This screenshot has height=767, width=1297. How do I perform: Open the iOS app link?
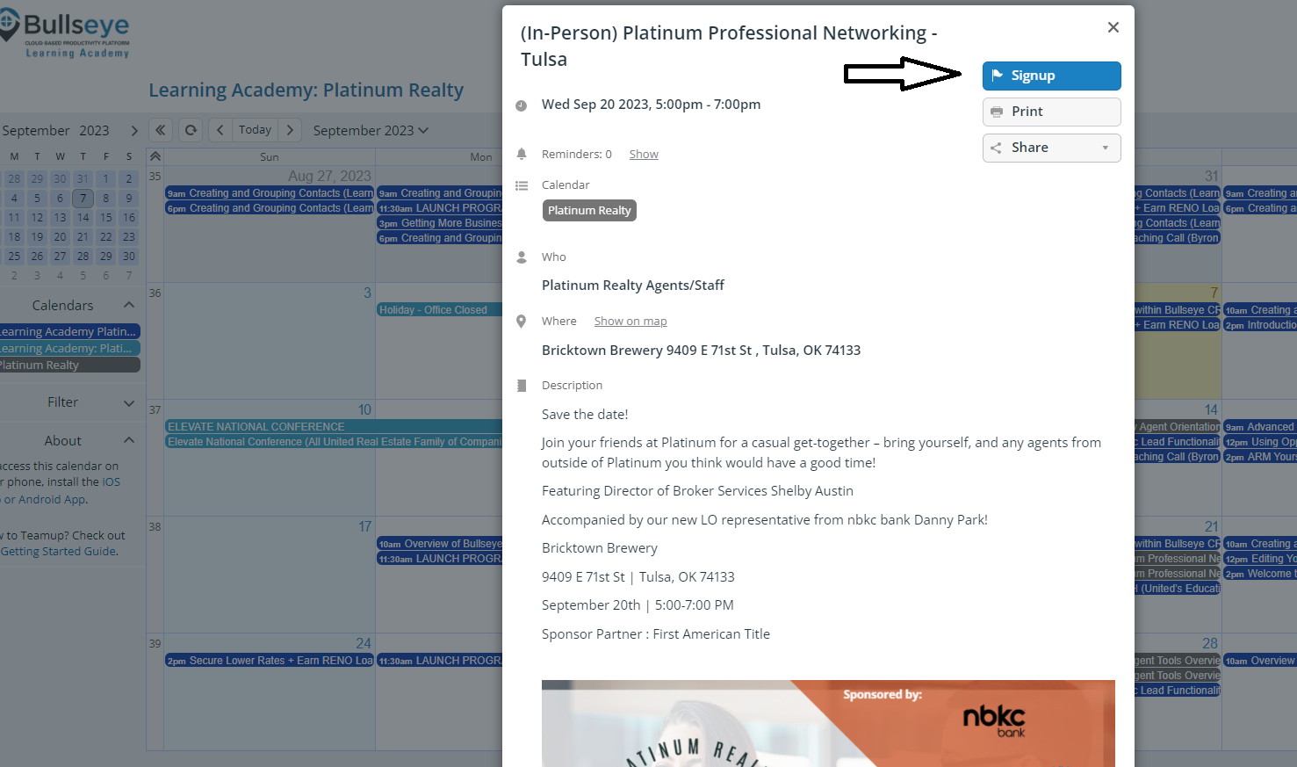(x=112, y=482)
